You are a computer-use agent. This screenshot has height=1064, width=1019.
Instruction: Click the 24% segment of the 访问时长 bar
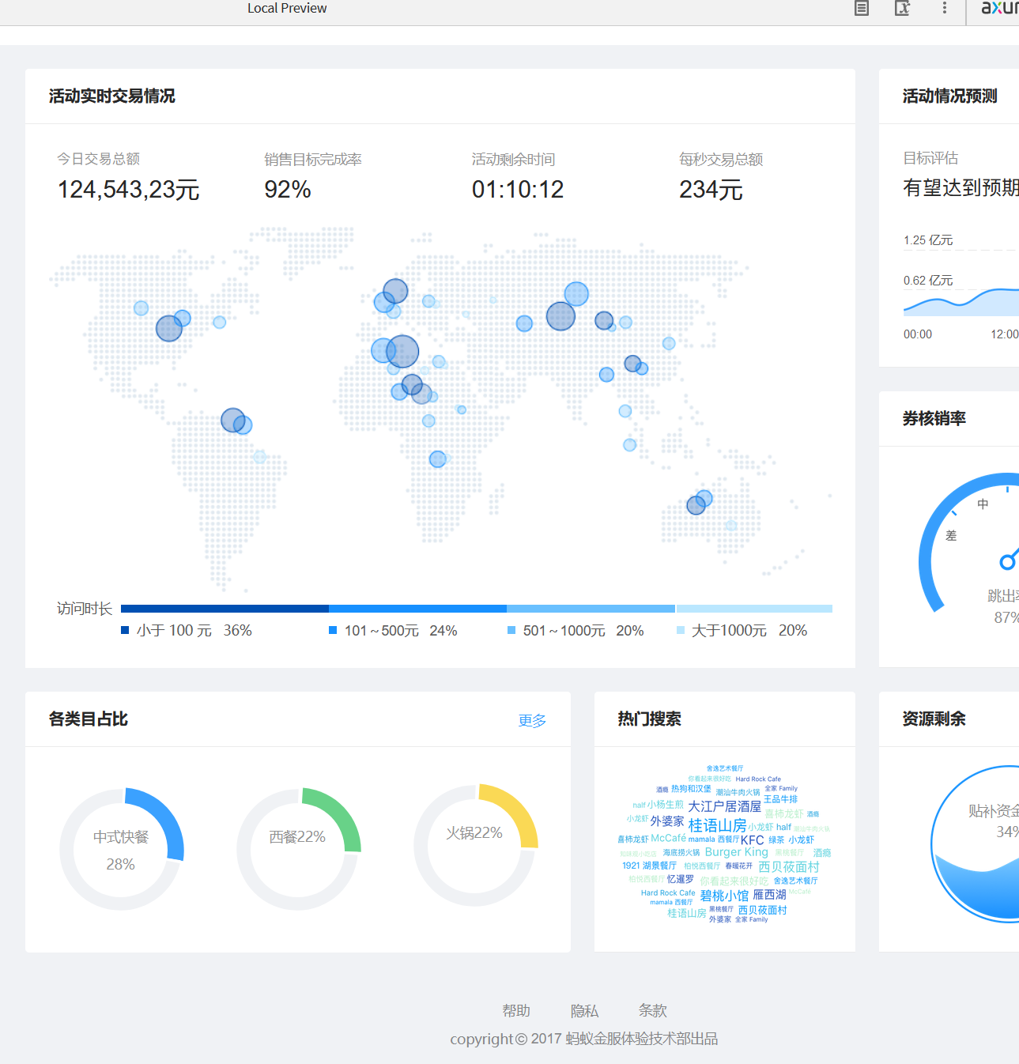click(417, 609)
